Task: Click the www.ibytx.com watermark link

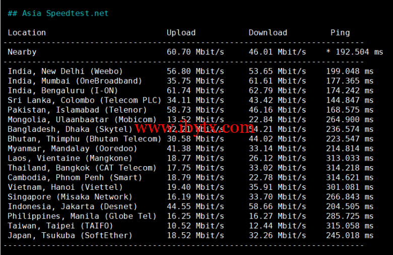Action: coord(194,128)
